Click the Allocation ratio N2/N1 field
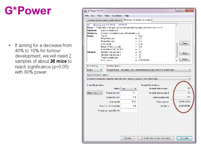Image resolution: width=201 pixels, height=150 pixels. coord(129,110)
